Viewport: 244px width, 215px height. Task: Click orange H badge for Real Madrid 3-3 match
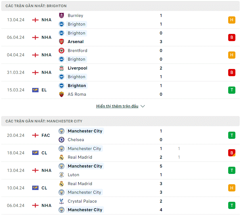coord(232,188)
